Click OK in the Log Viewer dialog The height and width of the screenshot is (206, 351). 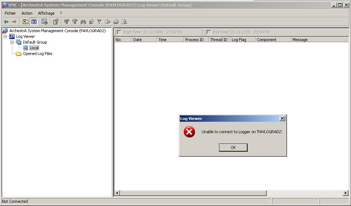(233, 147)
